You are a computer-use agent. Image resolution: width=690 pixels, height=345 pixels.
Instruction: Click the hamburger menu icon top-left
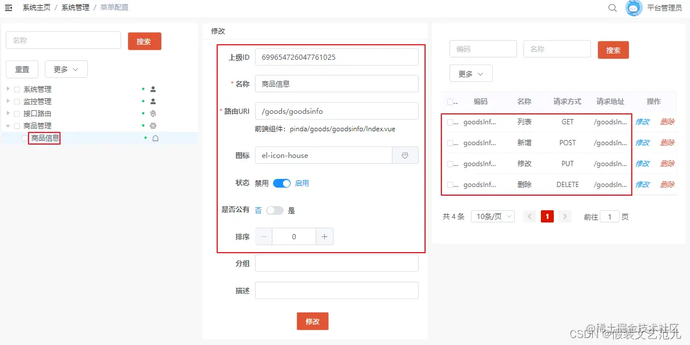click(9, 8)
